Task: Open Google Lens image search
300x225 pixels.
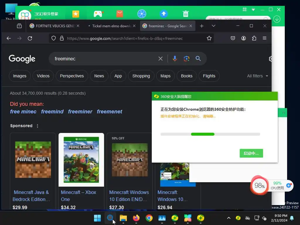Action: [187, 59]
